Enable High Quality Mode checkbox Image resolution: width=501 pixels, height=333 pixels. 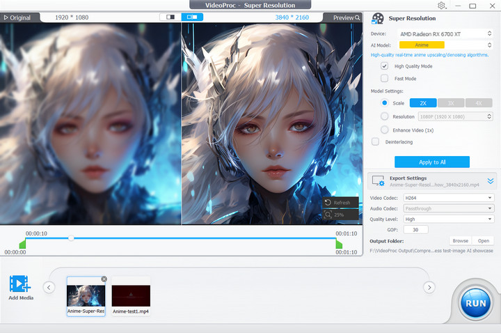click(x=384, y=66)
